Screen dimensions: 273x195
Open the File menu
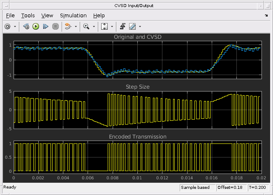[10, 16]
